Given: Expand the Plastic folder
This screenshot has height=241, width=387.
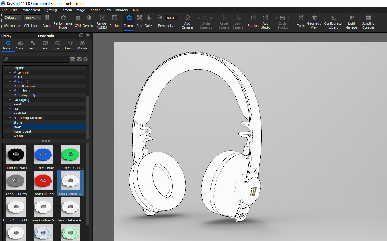Looking at the screenshot, I should tap(10, 109).
